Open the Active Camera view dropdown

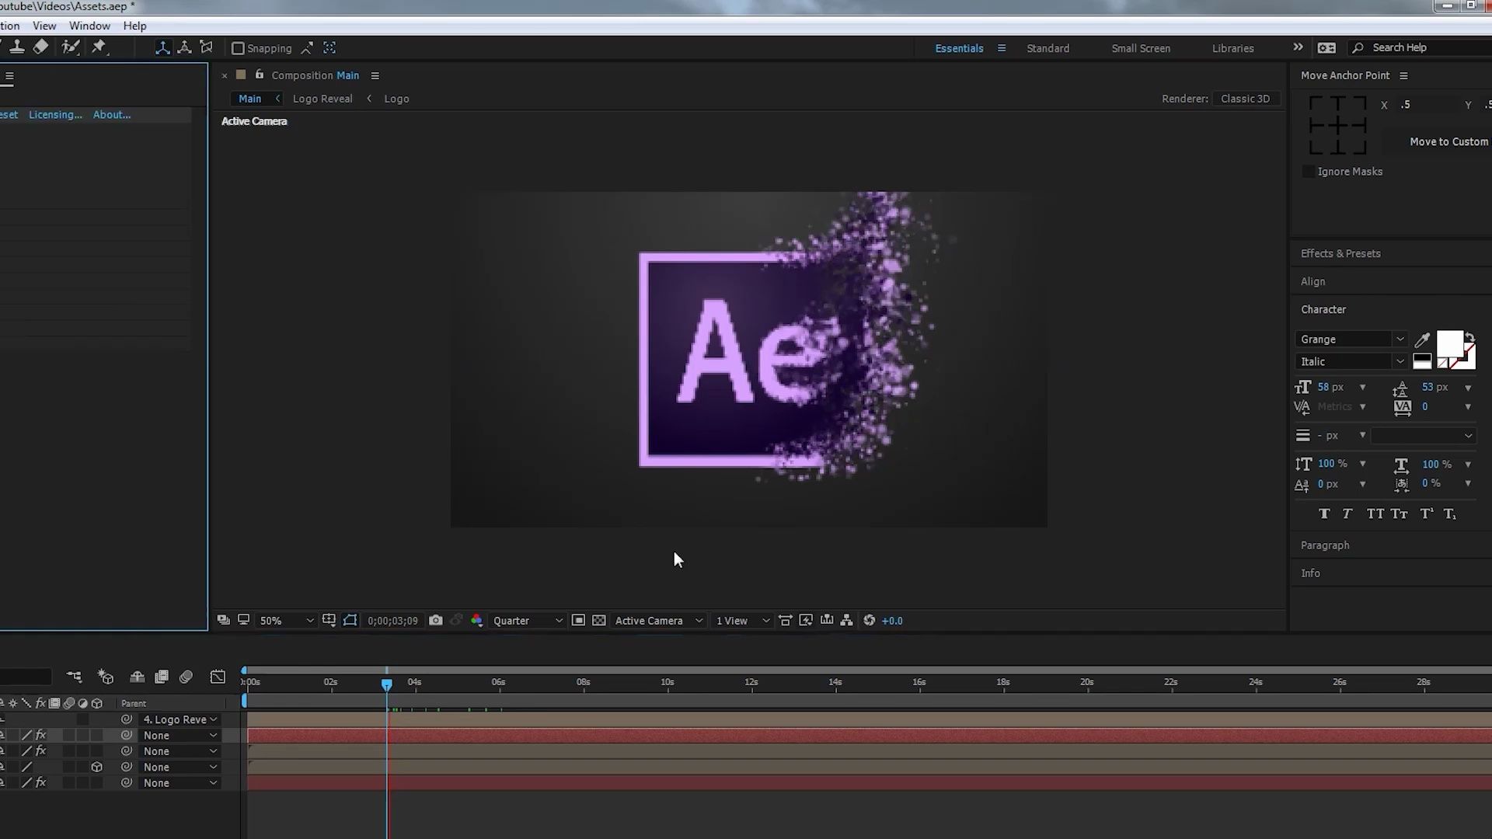pyautogui.click(x=658, y=621)
